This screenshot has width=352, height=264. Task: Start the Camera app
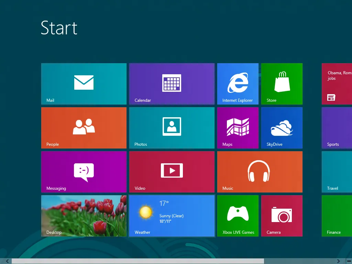(282, 216)
